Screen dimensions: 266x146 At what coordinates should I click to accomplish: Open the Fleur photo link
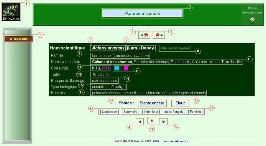[180, 103]
